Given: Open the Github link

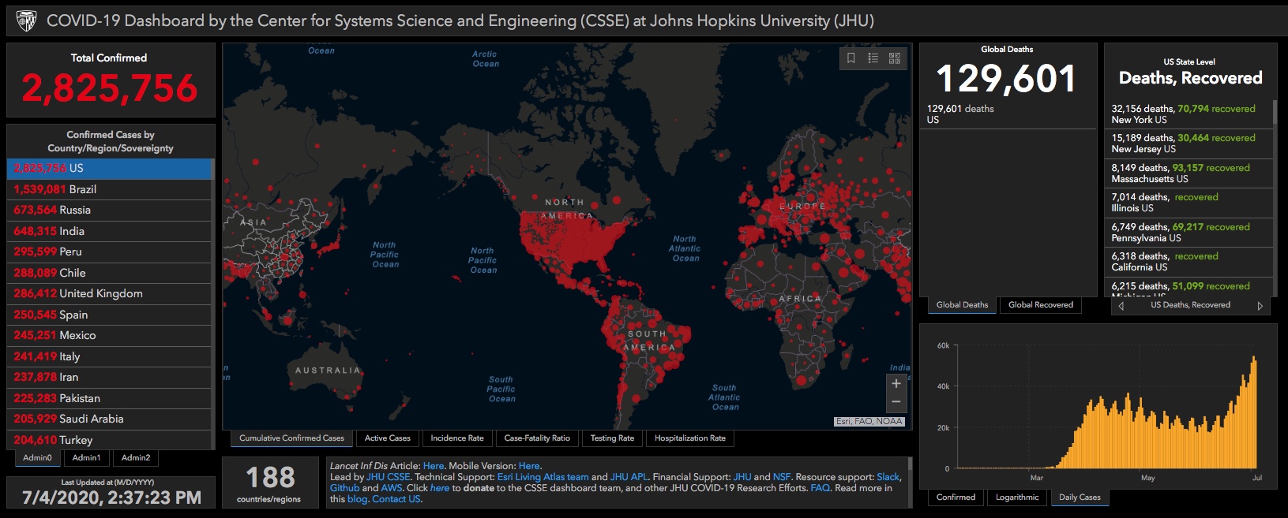Looking at the screenshot, I should click(x=344, y=488).
